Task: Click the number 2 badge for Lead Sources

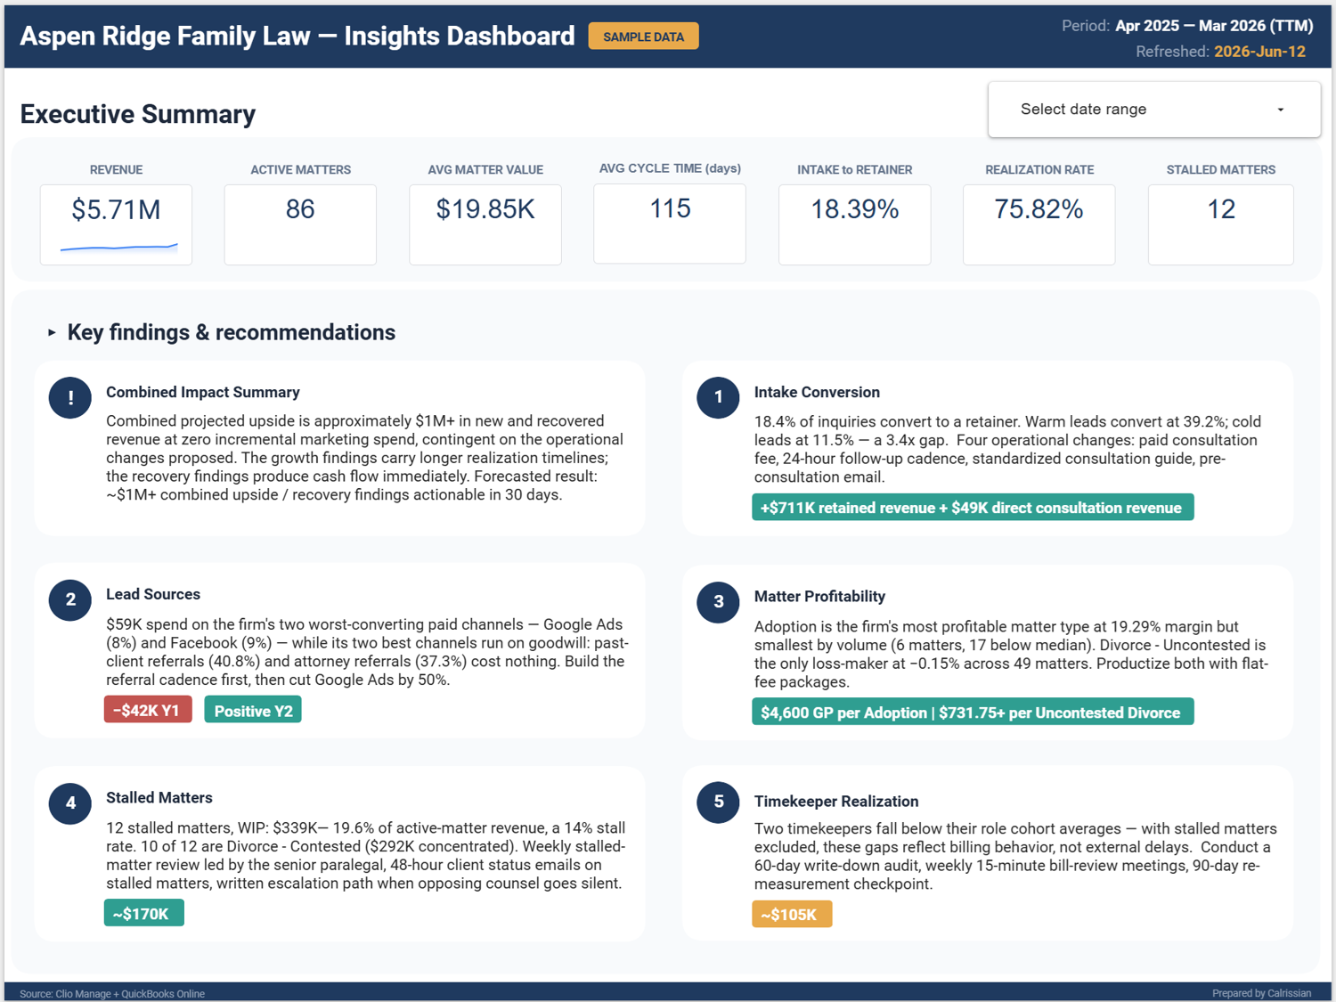Action: [70, 600]
